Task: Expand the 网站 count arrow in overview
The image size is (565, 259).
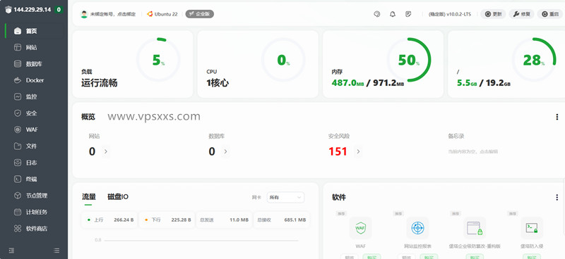Action: point(105,151)
